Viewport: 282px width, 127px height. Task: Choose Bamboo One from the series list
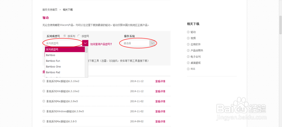(x=65, y=66)
